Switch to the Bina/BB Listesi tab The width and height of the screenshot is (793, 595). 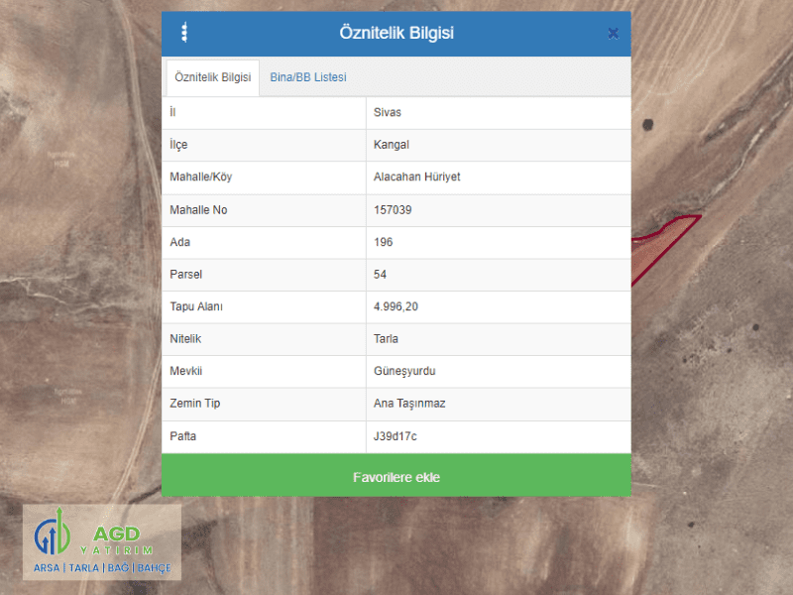pos(308,77)
